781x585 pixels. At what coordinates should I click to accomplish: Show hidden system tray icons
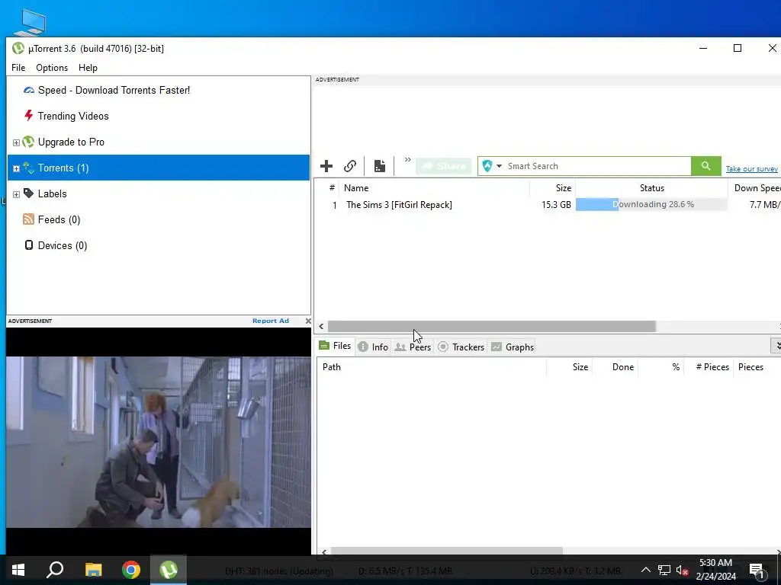click(x=645, y=570)
